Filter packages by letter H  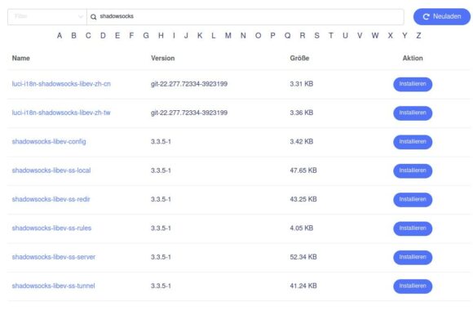click(161, 36)
